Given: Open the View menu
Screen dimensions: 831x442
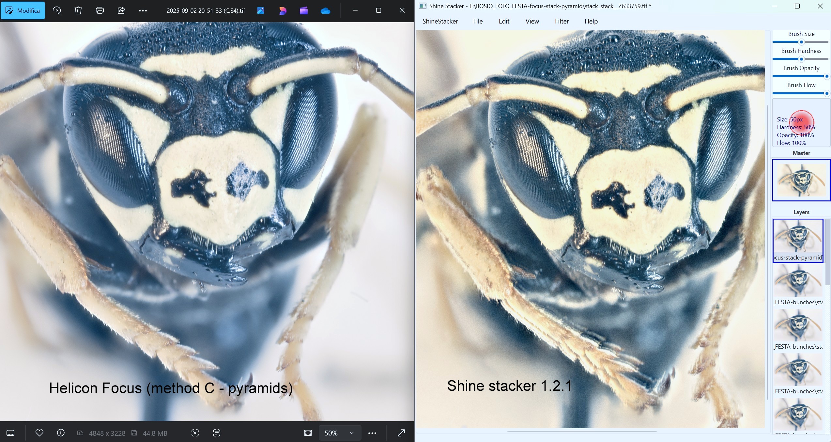Looking at the screenshot, I should pyautogui.click(x=532, y=21).
